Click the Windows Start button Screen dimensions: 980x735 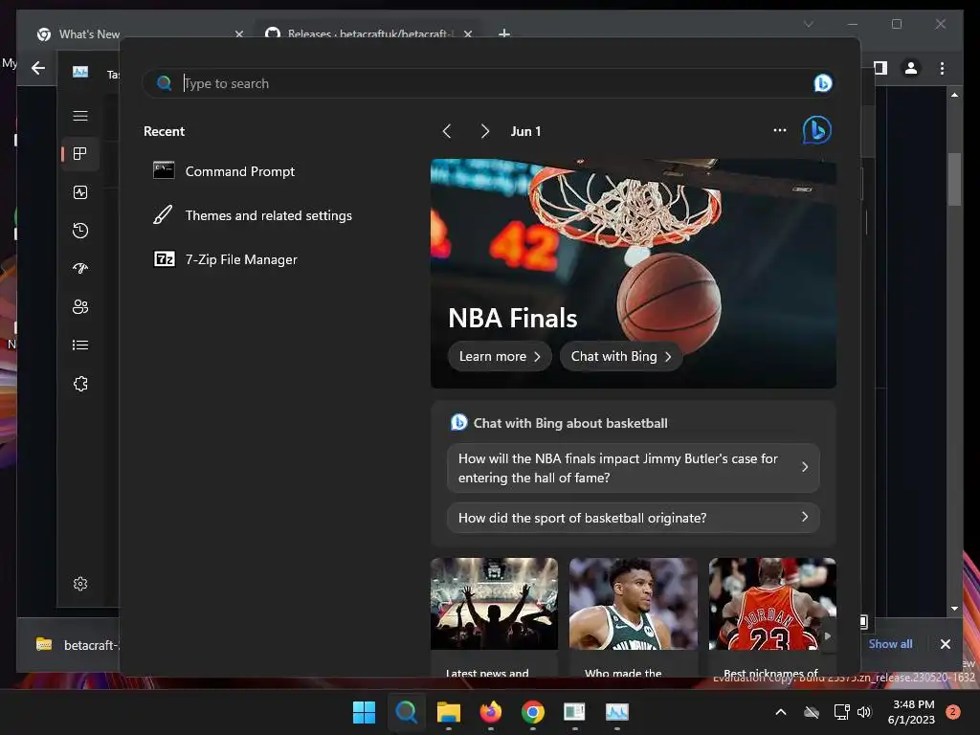(364, 712)
